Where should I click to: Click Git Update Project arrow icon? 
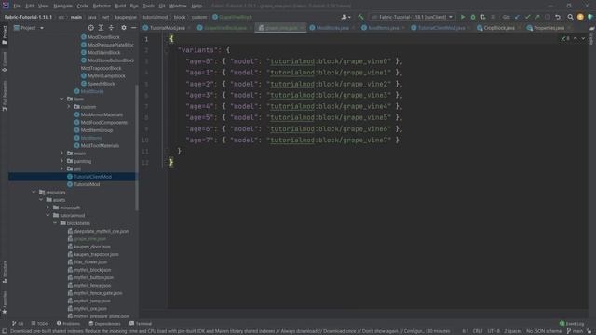click(x=517, y=17)
